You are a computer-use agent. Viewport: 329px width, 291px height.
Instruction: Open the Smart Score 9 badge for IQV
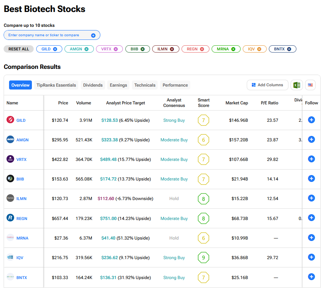pyautogui.click(x=203, y=258)
